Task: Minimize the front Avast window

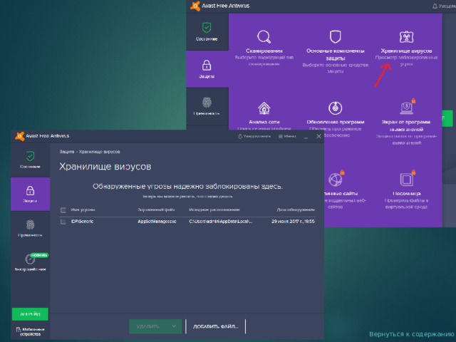Action: (x=306, y=136)
